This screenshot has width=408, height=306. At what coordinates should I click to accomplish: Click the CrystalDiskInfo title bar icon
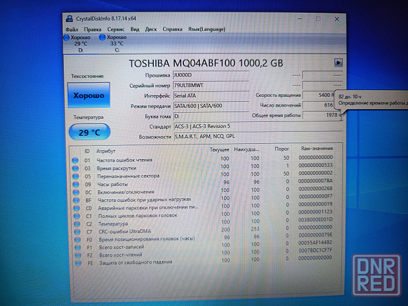tap(69, 18)
